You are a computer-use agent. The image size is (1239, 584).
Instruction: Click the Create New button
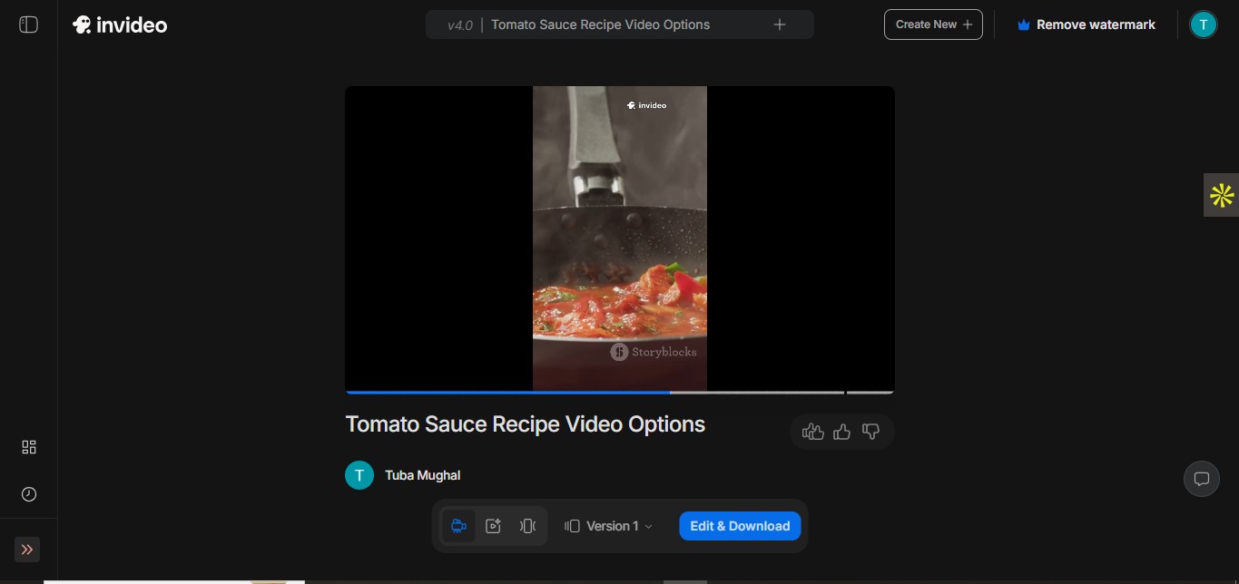933,24
